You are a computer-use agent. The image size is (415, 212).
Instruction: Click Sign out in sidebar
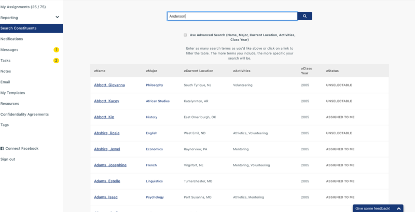(8, 159)
